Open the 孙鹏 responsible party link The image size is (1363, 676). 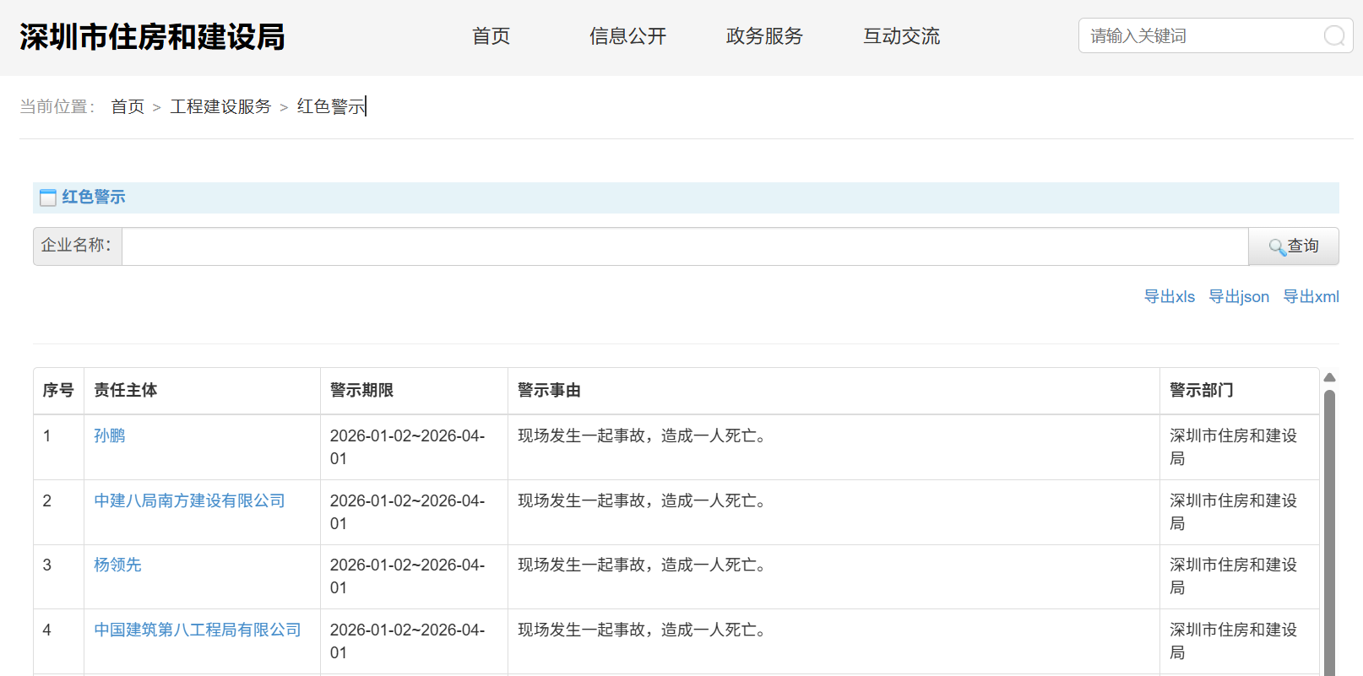(x=110, y=435)
